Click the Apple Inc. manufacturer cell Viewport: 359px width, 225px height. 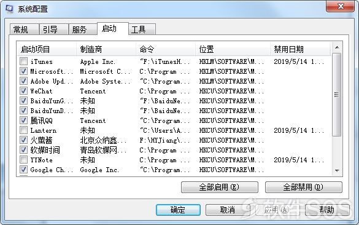(x=98, y=61)
